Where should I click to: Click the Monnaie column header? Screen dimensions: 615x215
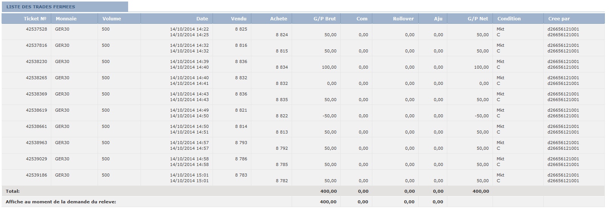[66, 18]
